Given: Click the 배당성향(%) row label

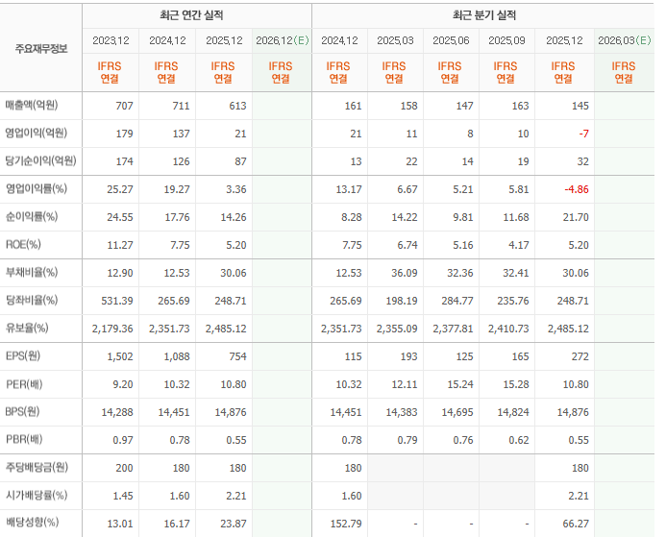Looking at the screenshot, I should tap(32, 523).
